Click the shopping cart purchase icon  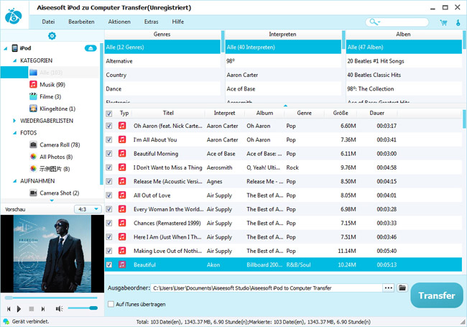pyautogui.click(x=443, y=22)
